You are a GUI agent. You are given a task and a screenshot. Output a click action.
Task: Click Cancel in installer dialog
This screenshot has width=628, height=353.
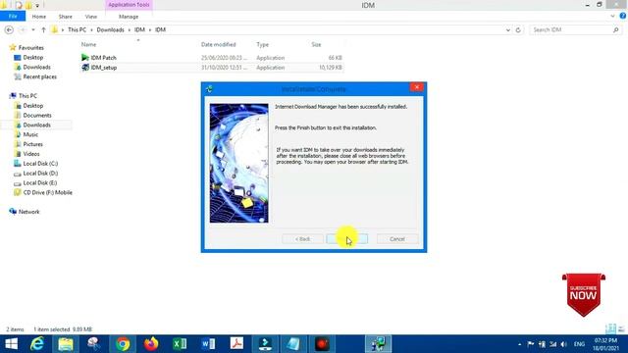tap(397, 239)
